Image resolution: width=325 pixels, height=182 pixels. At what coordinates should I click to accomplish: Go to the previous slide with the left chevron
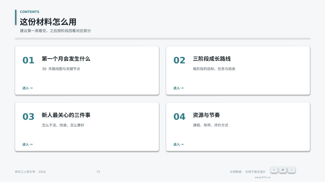point(274,170)
